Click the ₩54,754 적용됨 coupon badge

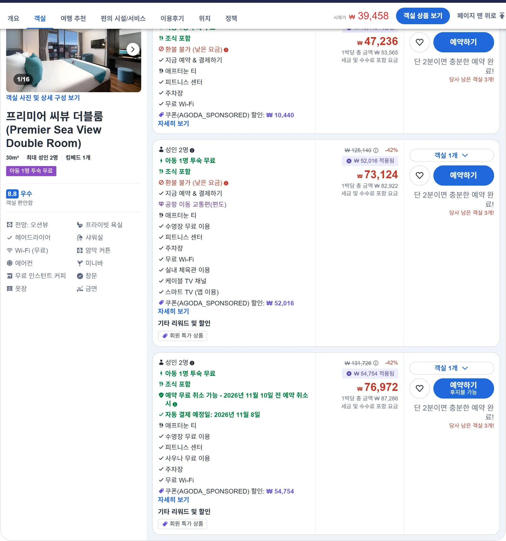tap(370, 374)
